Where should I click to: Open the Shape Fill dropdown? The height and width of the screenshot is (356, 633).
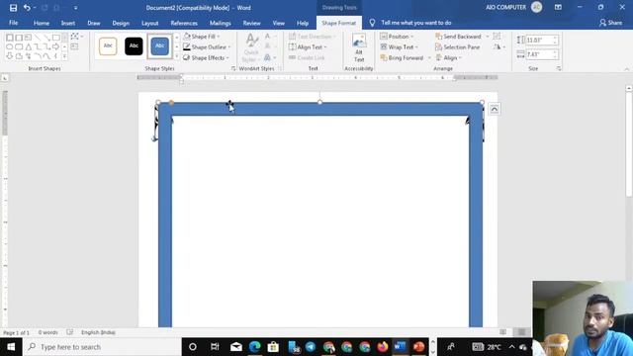pos(202,37)
